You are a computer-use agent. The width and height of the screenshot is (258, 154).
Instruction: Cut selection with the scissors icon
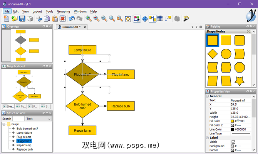pyautogui.click(x=39, y=18)
